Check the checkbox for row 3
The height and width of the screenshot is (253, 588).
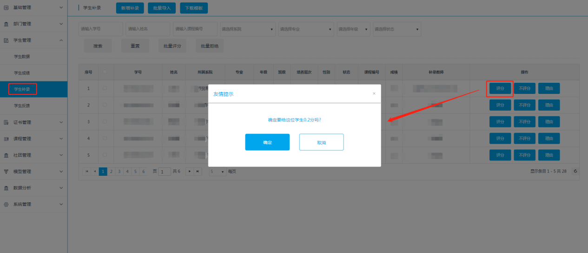pos(105,121)
